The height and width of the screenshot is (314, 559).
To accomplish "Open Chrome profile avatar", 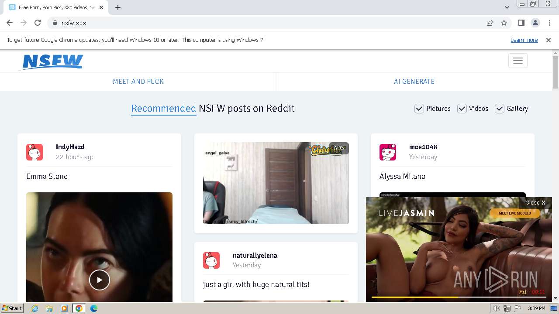I will (535, 23).
